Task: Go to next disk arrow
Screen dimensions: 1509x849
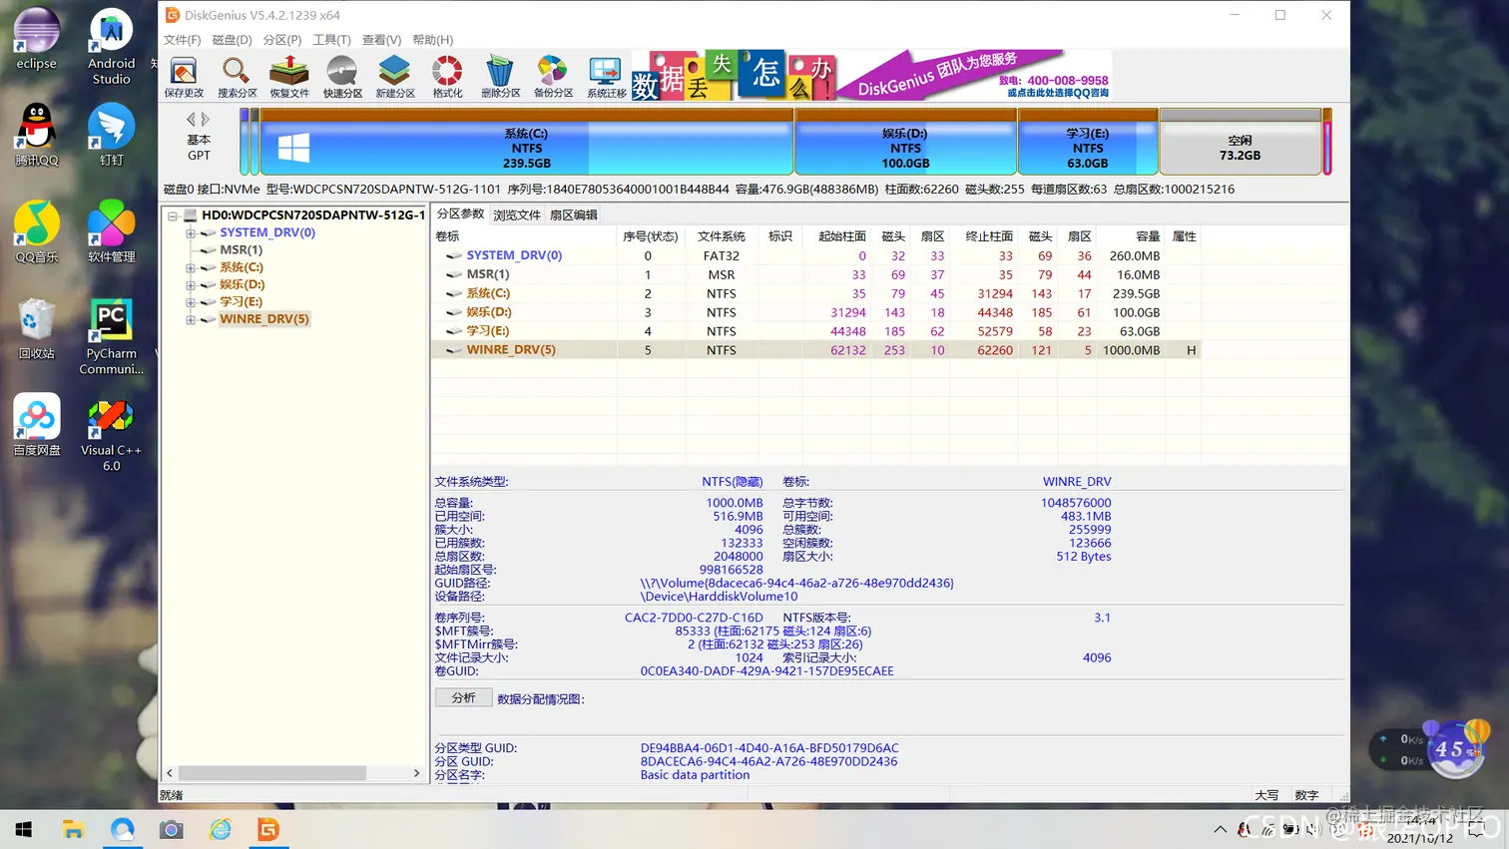Action: (206, 119)
